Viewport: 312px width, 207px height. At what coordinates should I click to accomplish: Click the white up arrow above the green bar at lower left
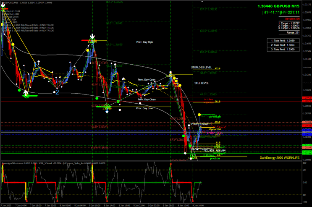[x=26, y=92]
